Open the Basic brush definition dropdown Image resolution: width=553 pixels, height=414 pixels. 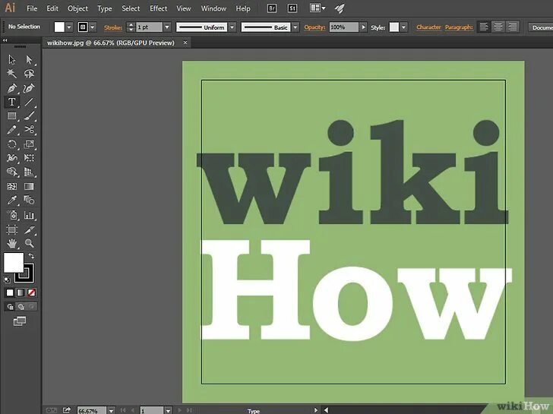295,27
